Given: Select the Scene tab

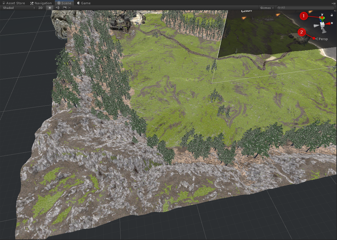Looking at the screenshot, I should pyautogui.click(x=64, y=3).
